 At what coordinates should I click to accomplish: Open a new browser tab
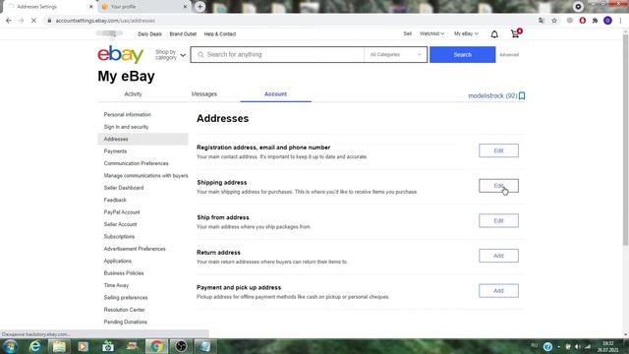coord(200,7)
